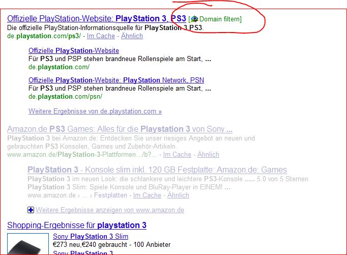Open 'Ähnlich' for amazon.de PlayStation-3-Plattformen result
This screenshot has height=255, width=347.
(208, 155)
